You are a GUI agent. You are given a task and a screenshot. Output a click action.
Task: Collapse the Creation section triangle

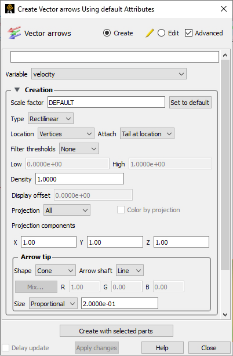(x=17, y=90)
